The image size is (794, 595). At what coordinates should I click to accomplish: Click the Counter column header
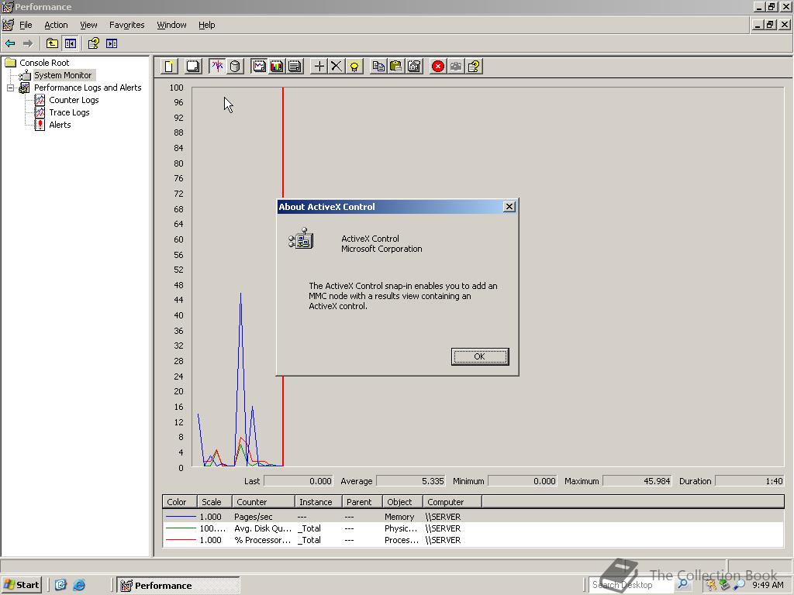[264, 502]
